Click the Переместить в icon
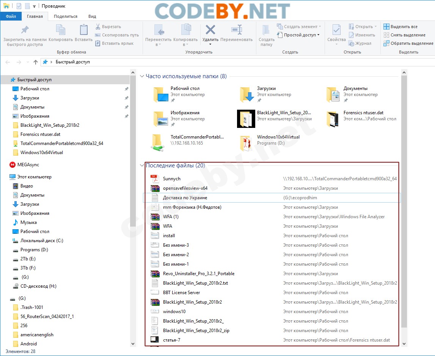This screenshot has width=435, height=356. (x=159, y=30)
